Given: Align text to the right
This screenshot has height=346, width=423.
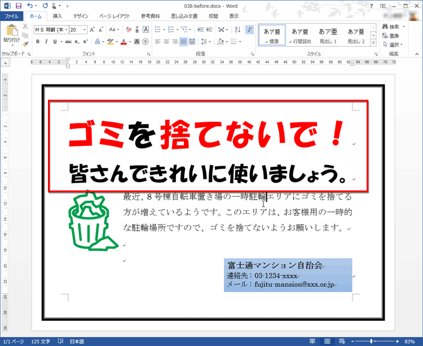Looking at the screenshot, I should [175, 42].
